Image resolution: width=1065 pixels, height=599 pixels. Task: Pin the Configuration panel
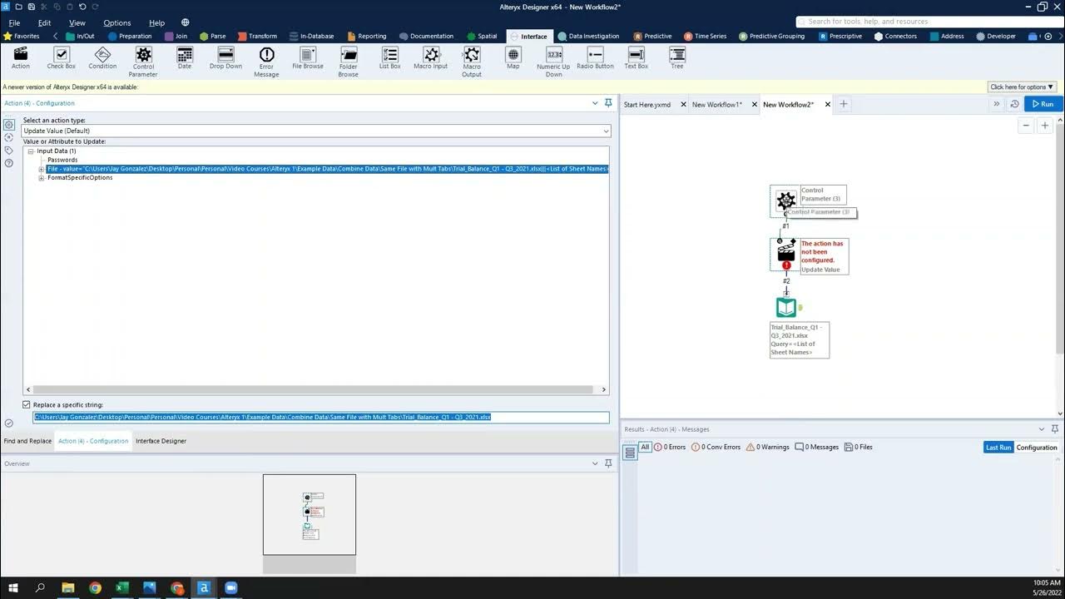click(608, 103)
